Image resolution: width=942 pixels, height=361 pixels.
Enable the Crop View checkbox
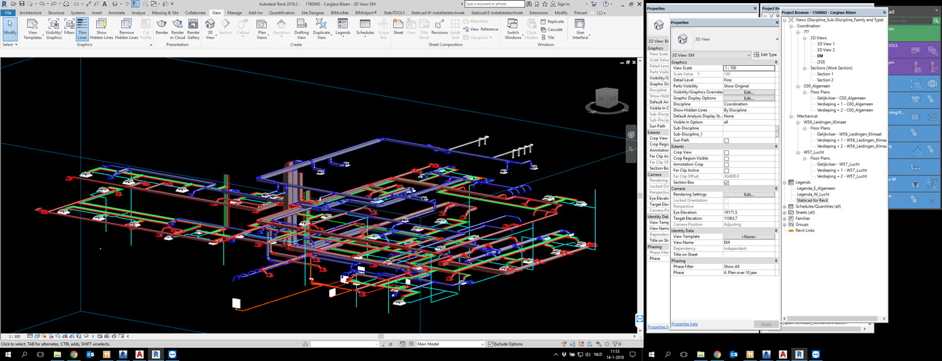point(727,152)
